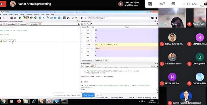
Task: Switch to the File explorer tab
Action: (x=98, y=60)
